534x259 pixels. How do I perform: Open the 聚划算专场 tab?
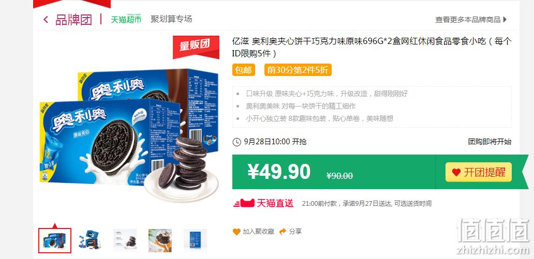point(171,19)
